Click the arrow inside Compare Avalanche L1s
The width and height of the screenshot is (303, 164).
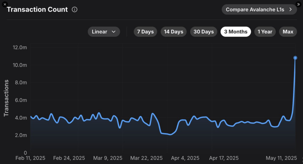point(291,9)
